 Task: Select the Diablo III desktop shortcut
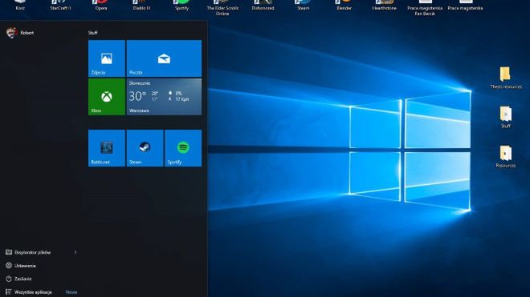point(141,5)
